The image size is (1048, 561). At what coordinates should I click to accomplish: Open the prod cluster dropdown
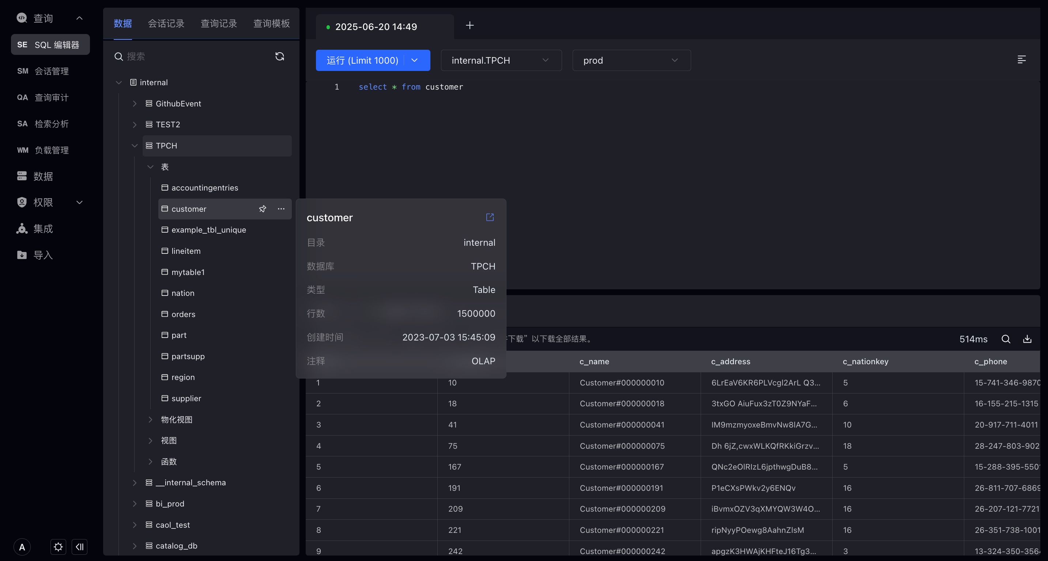click(632, 60)
